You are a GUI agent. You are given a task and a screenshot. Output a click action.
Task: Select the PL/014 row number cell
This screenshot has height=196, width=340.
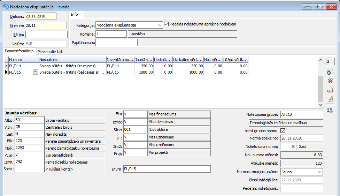[x=24, y=66]
